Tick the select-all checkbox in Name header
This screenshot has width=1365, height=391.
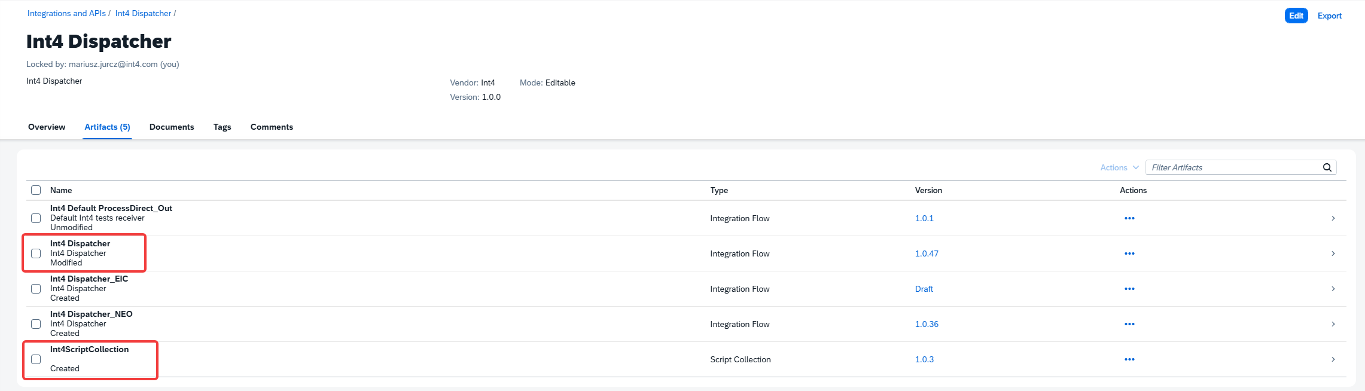click(x=36, y=190)
